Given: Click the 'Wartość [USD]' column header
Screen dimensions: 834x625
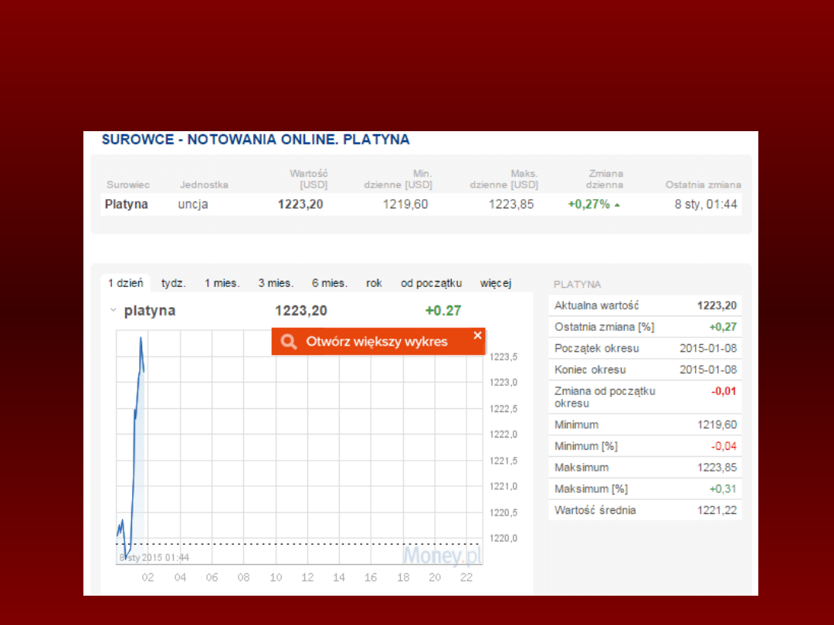Looking at the screenshot, I should tap(308, 179).
